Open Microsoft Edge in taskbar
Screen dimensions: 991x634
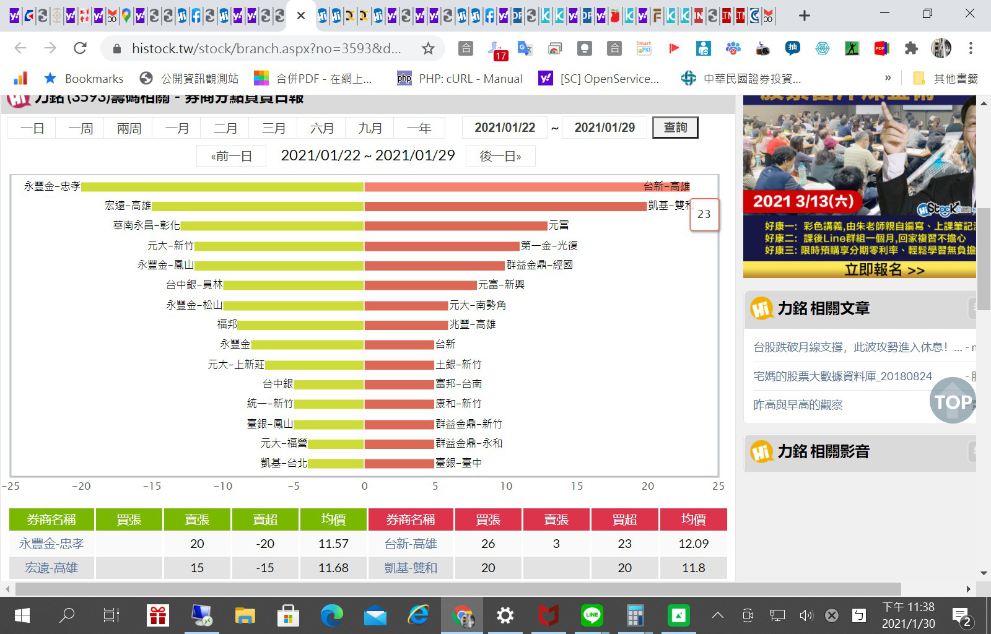tap(331, 615)
